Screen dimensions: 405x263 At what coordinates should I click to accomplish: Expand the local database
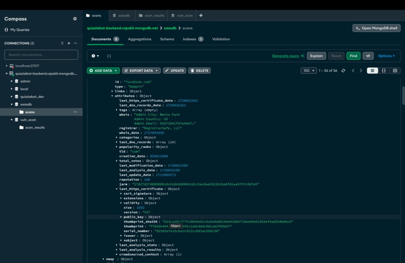[12, 89]
